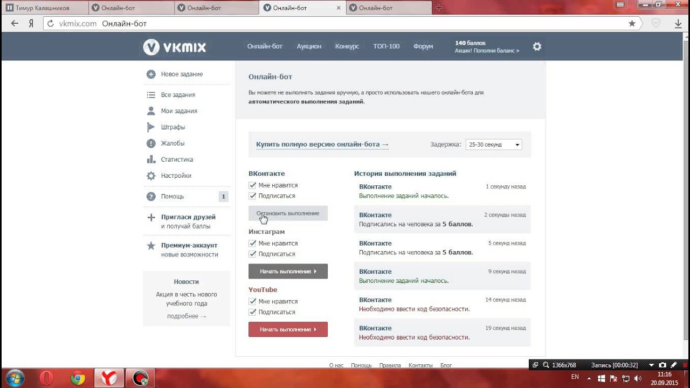The width and height of the screenshot is (690, 388).
Task: Open ТОП-100 in top navigation
Action: click(387, 46)
